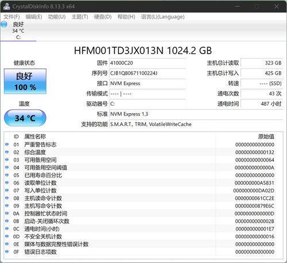Select the blue status orb for drive C:
The image size is (287, 263).
coord(4,24)
